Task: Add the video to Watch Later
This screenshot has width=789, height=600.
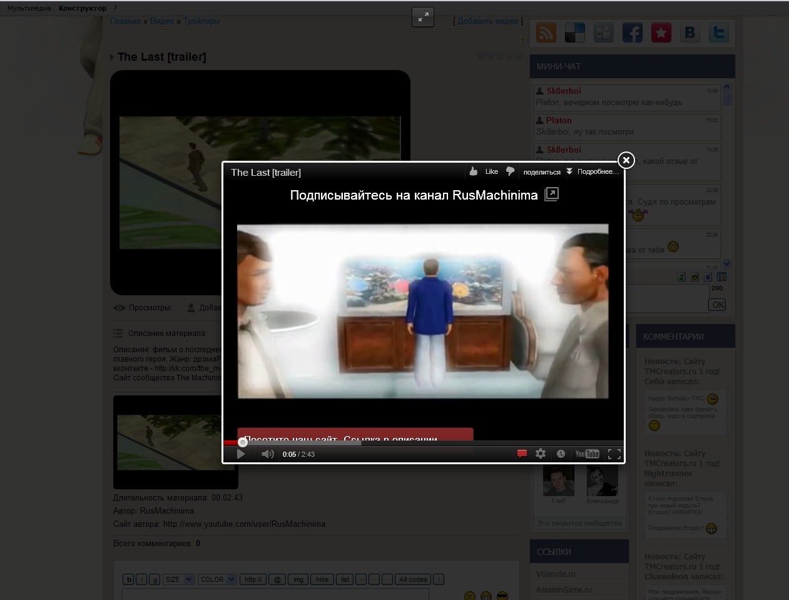Action: pyautogui.click(x=561, y=454)
